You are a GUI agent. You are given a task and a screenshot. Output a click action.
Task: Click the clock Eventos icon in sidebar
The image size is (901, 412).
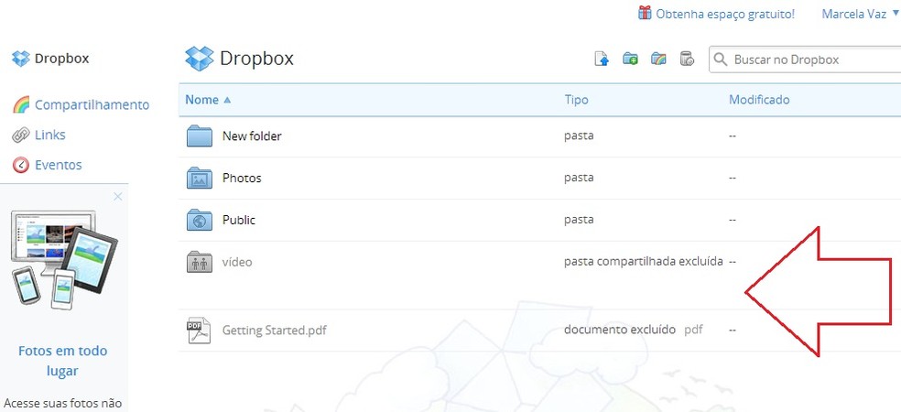tap(21, 166)
